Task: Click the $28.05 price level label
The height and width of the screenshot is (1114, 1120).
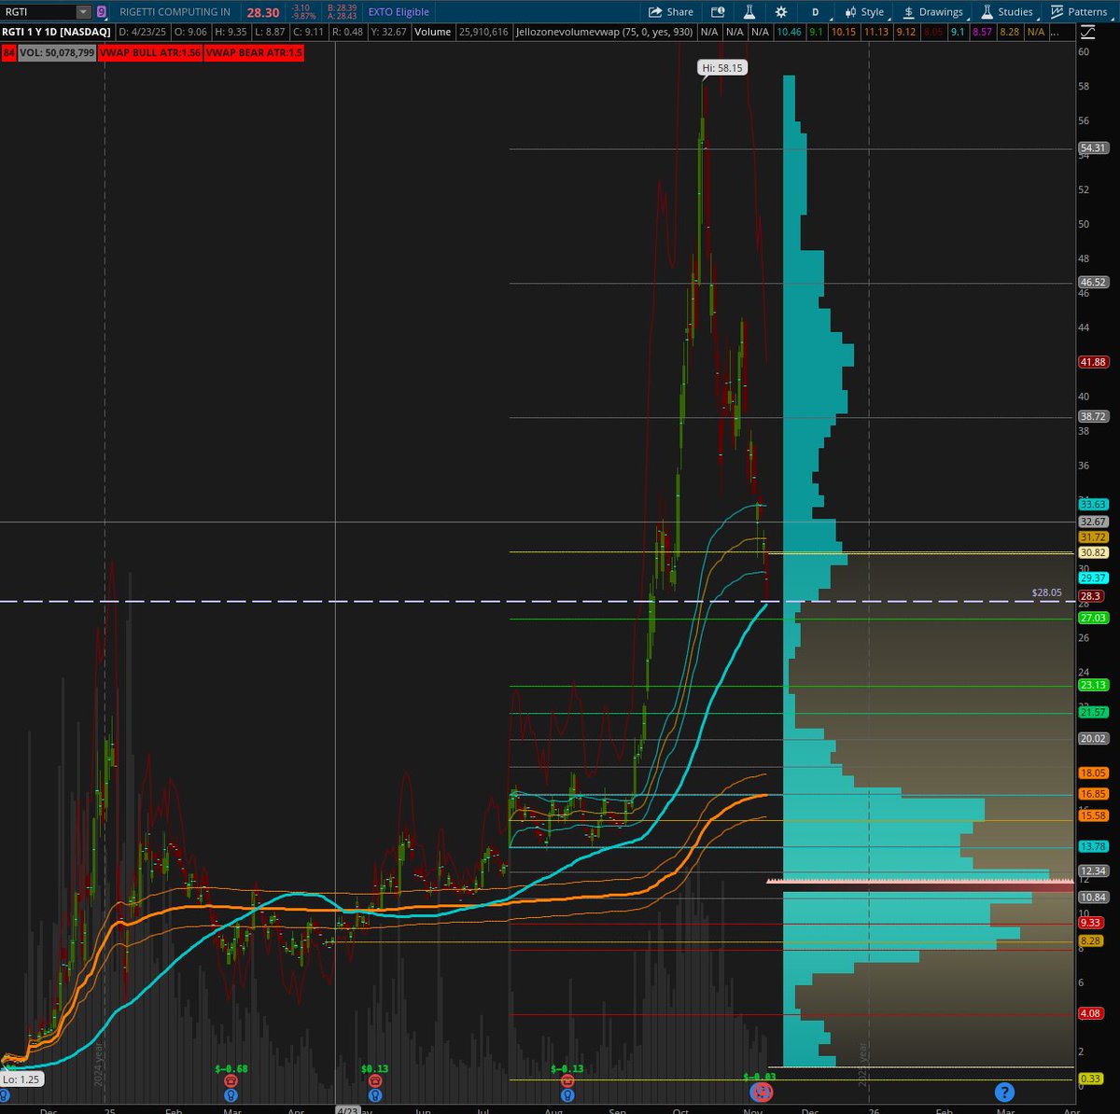Action: tap(1046, 592)
